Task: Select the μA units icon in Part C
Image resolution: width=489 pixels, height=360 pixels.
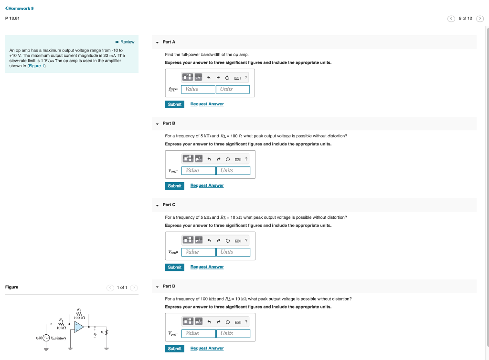Action: pyautogui.click(x=198, y=240)
